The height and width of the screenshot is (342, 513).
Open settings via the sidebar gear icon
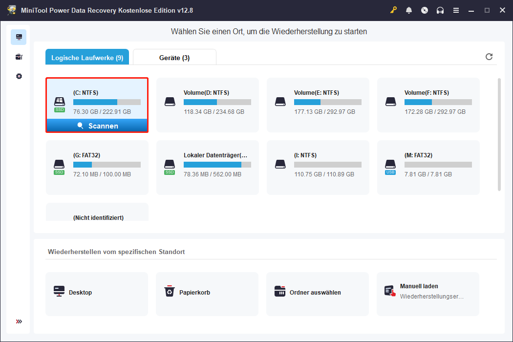click(x=19, y=76)
